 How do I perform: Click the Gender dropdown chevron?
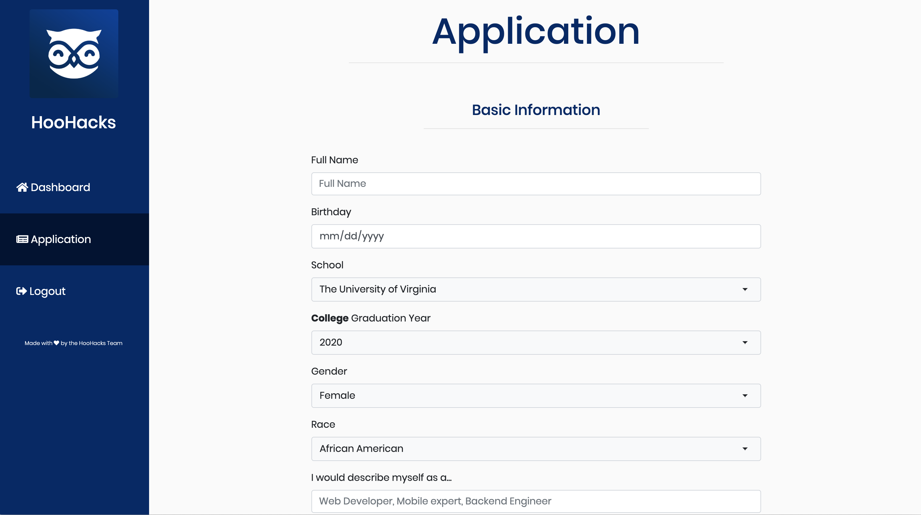pyautogui.click(x=745, y=395)
